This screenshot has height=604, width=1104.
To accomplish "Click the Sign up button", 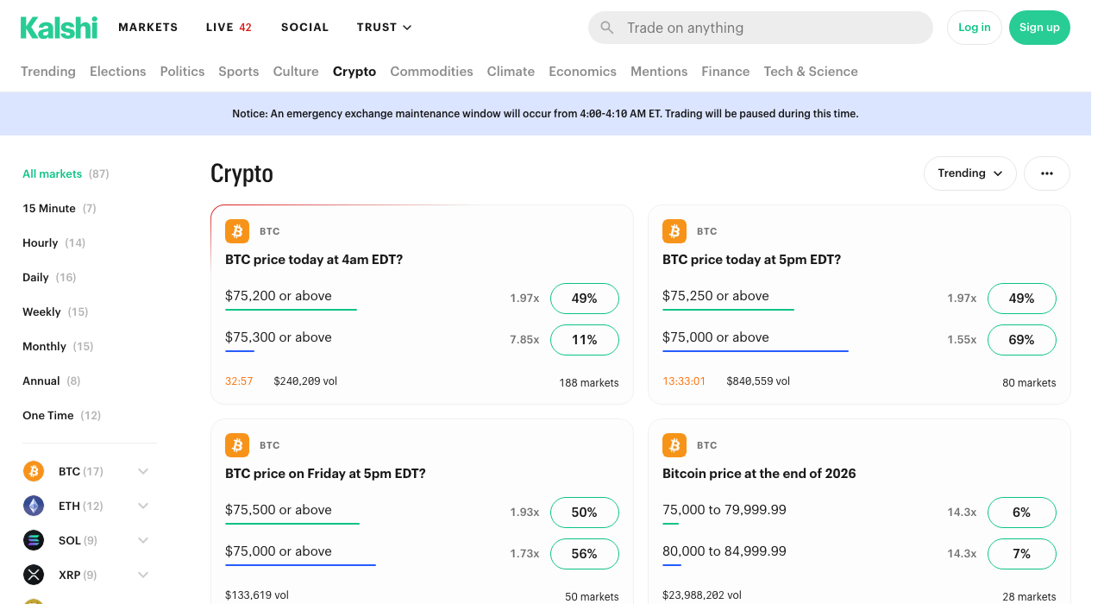I will point(1039,28).
